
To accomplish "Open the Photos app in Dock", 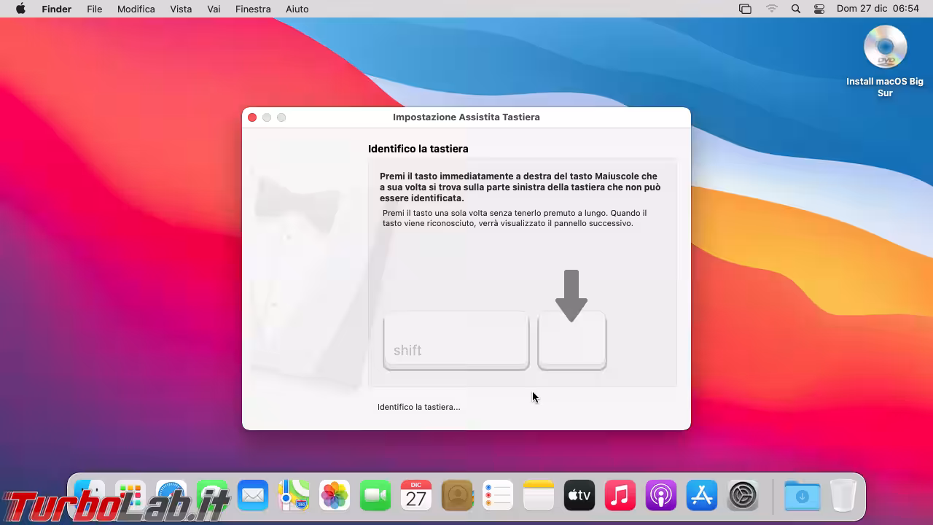I will tap(335, 497).
